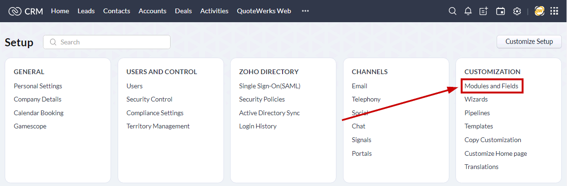
Task: Click the Setup page title
Action: point(19,42)
